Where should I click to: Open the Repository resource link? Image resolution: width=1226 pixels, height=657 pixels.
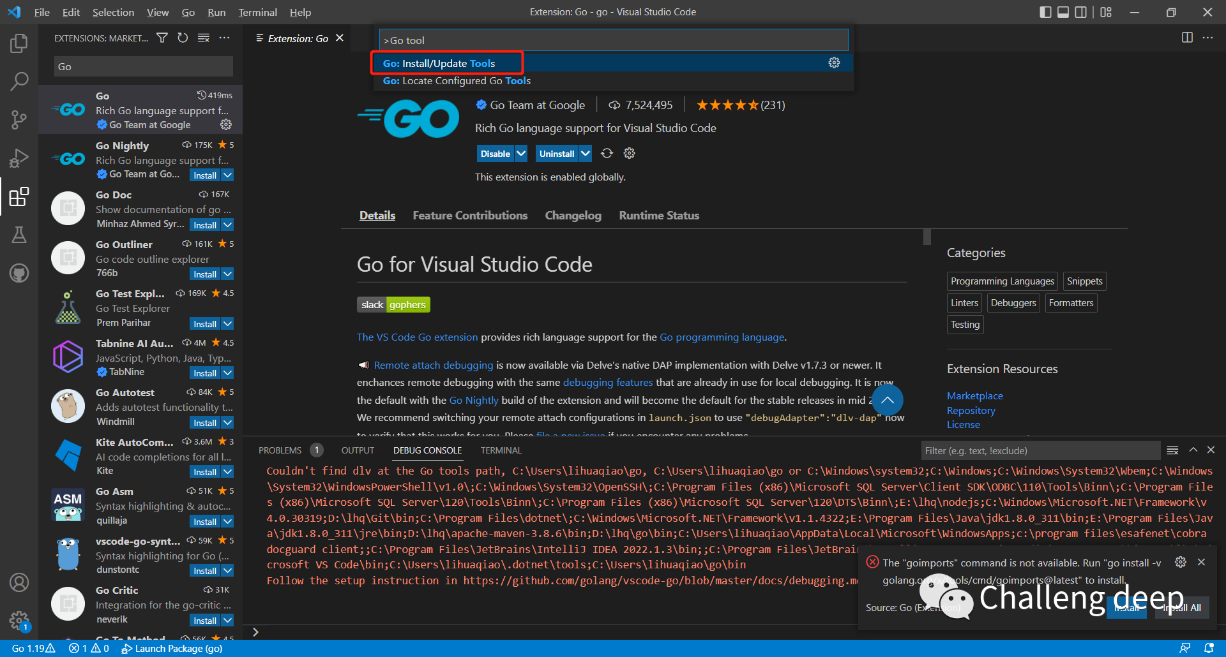[971, 410]
